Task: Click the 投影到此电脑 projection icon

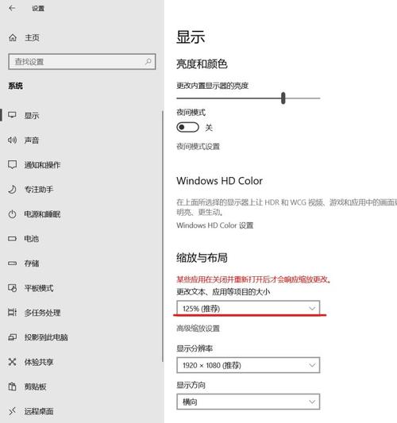Action: click(12, 337)
